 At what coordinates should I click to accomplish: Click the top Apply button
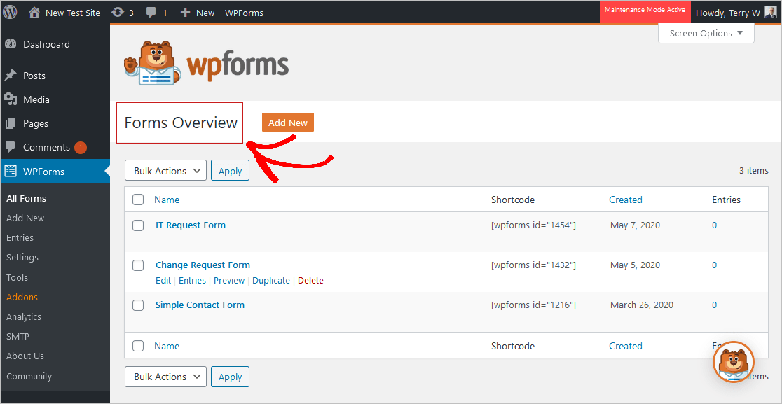click(230, 170)
